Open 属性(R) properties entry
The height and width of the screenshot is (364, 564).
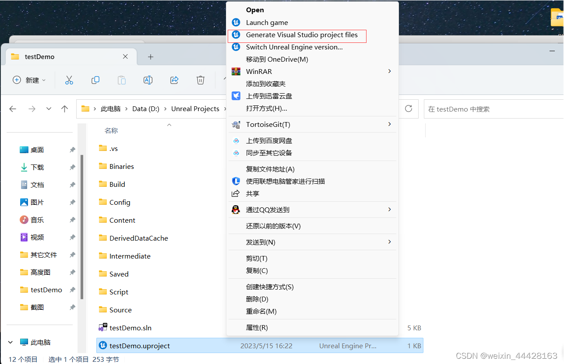[312, 327]
